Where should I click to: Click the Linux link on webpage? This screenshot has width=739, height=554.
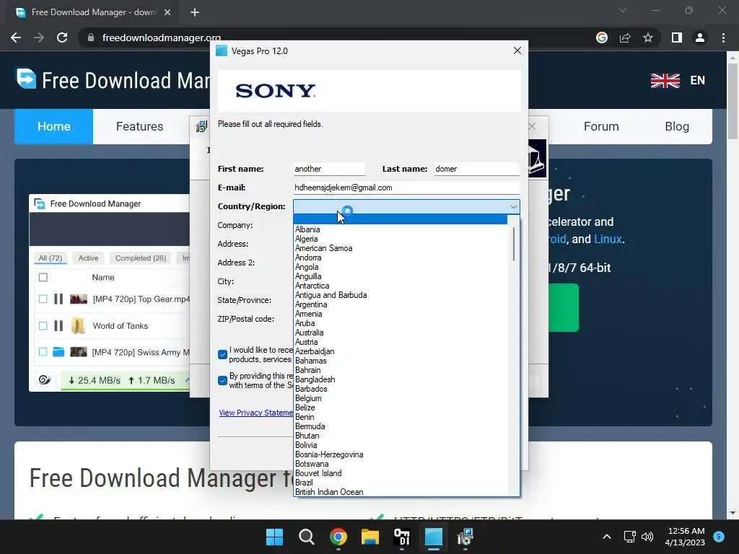click(x=608, y=239)
